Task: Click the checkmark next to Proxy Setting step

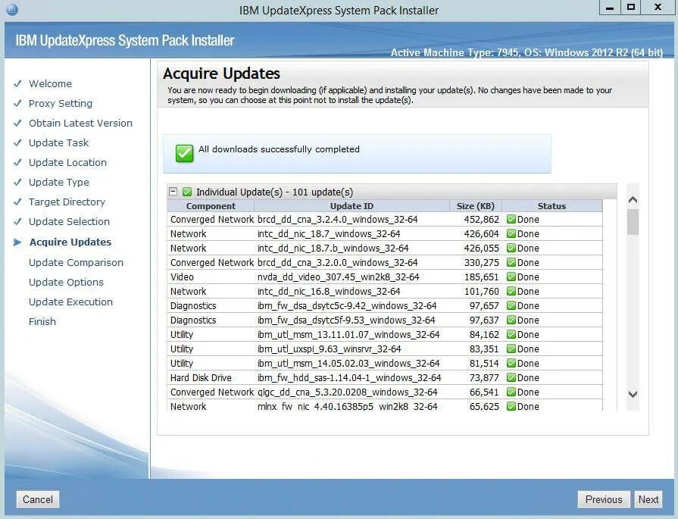Action: [17, 103]
